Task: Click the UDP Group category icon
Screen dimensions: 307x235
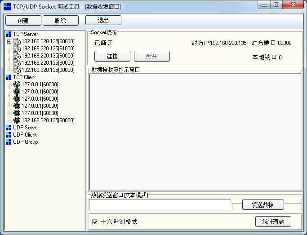Action: [x=9, y=142]
